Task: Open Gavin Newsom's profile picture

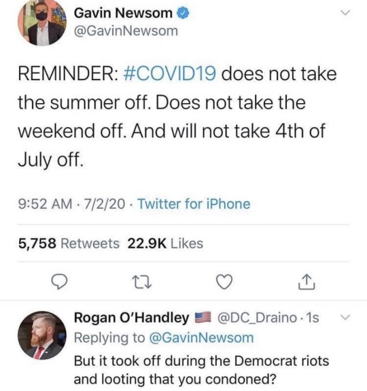Action: [42, 22]
